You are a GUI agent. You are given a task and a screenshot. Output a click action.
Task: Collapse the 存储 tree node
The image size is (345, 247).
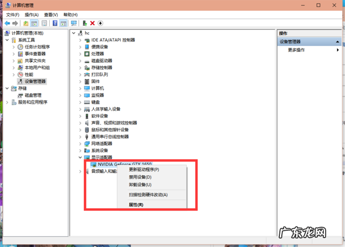click(7, 88)
